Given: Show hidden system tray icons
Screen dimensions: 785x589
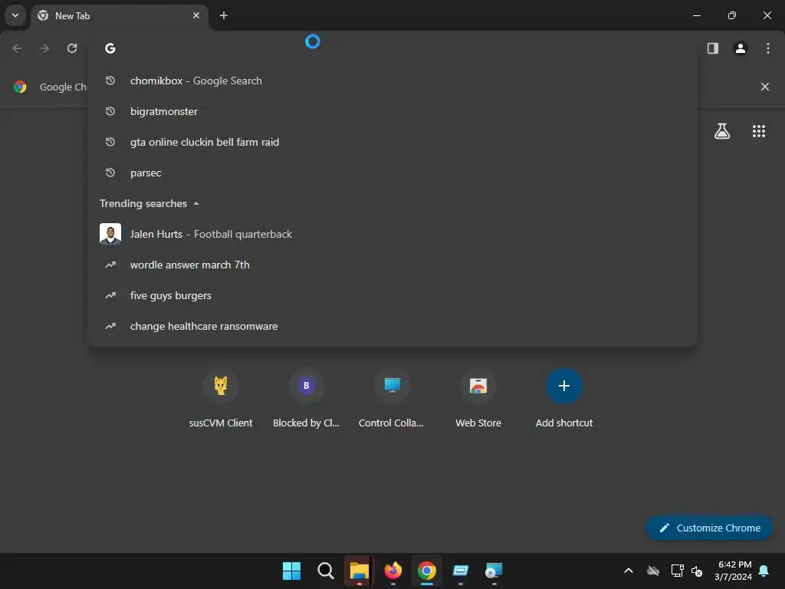Looking at the screenshot, I should click(629, 571).
